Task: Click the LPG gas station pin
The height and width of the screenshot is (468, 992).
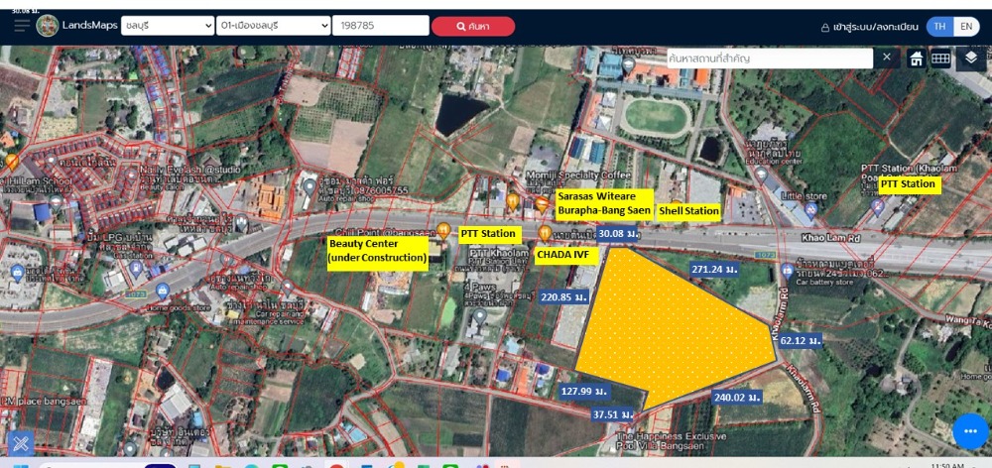Action: pyautogui.click(x=135, y=270)
